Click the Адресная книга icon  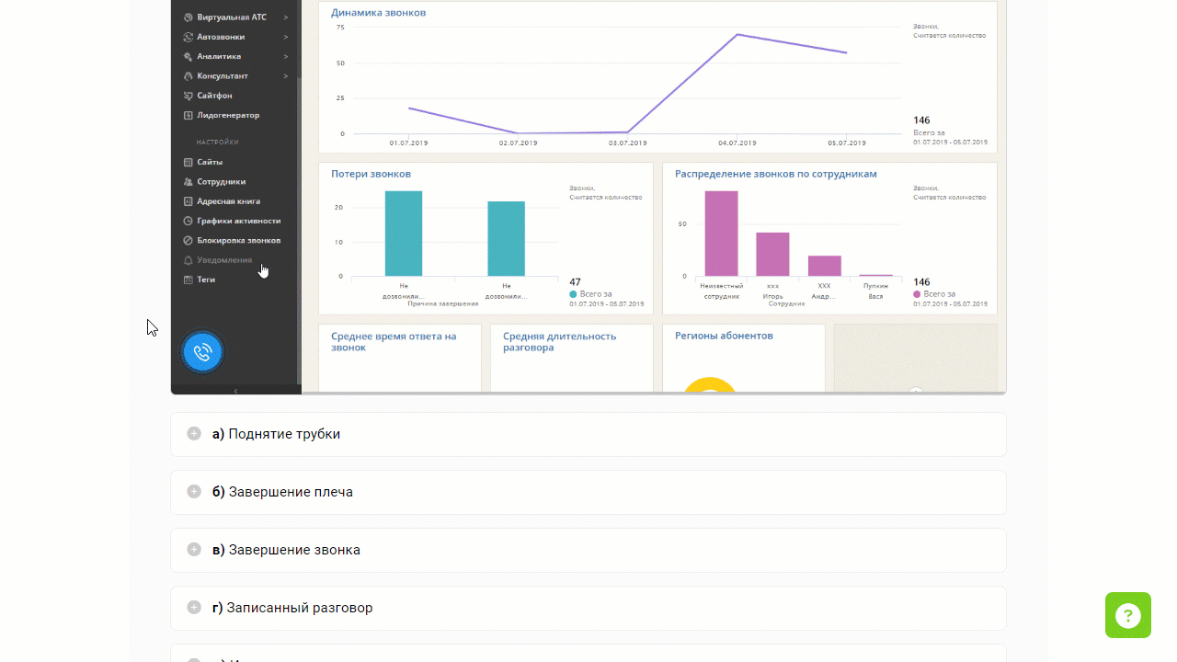[188, 201]
